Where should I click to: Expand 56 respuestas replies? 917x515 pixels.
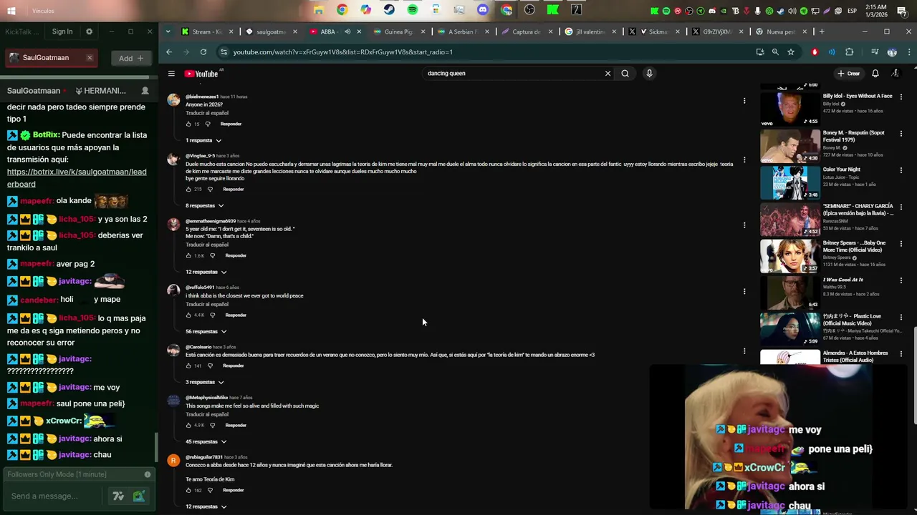[x=206, y=332]
